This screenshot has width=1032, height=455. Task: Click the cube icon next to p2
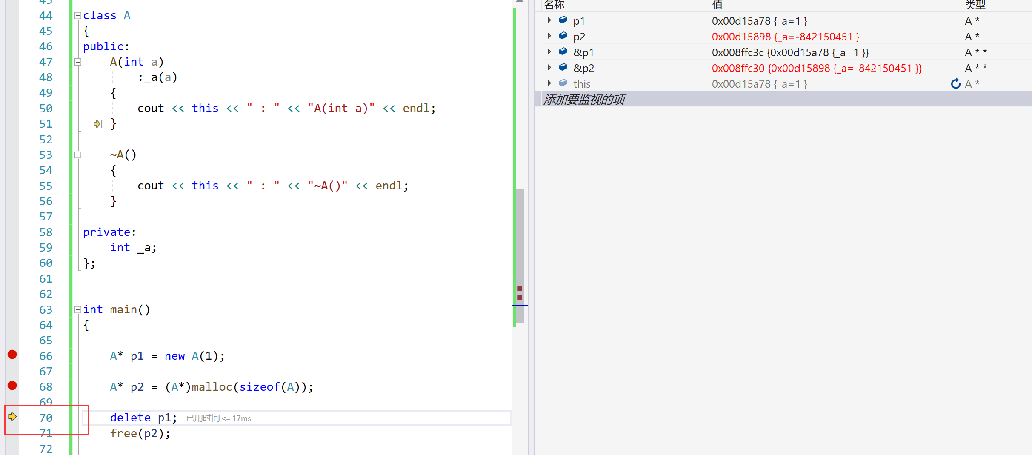(x=563, y=36)
